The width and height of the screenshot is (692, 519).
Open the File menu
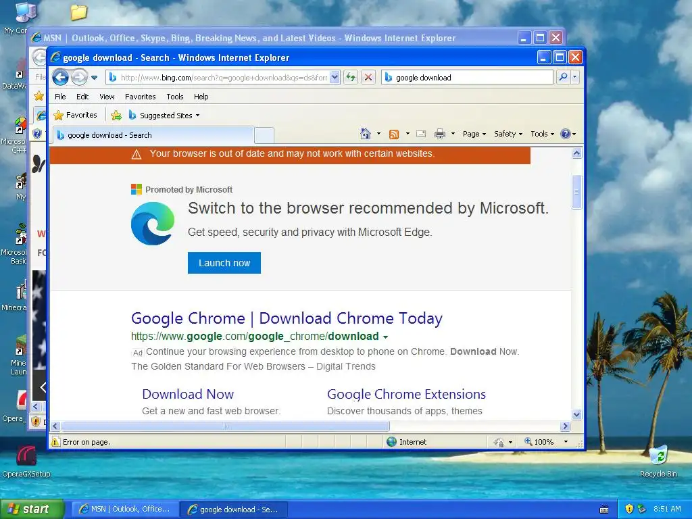(60, 97)
